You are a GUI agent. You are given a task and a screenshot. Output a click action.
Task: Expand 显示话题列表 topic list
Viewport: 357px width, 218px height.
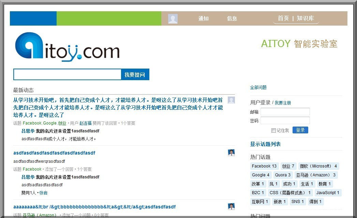265,144
